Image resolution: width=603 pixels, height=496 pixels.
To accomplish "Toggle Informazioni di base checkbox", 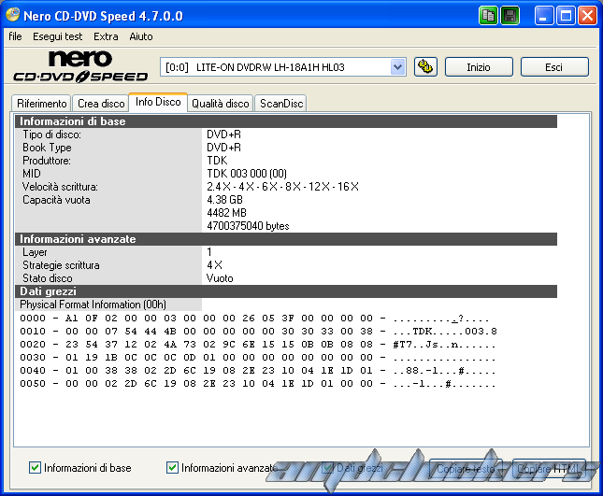I will (x=36, y=468).
